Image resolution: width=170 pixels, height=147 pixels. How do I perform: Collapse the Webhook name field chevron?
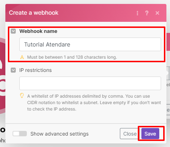(13, 31)
